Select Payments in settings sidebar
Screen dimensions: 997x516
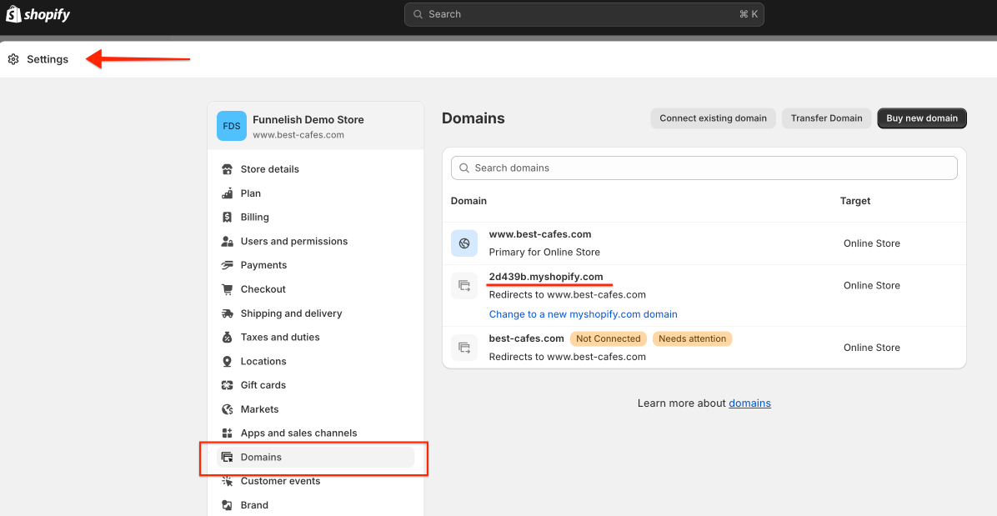263,265
